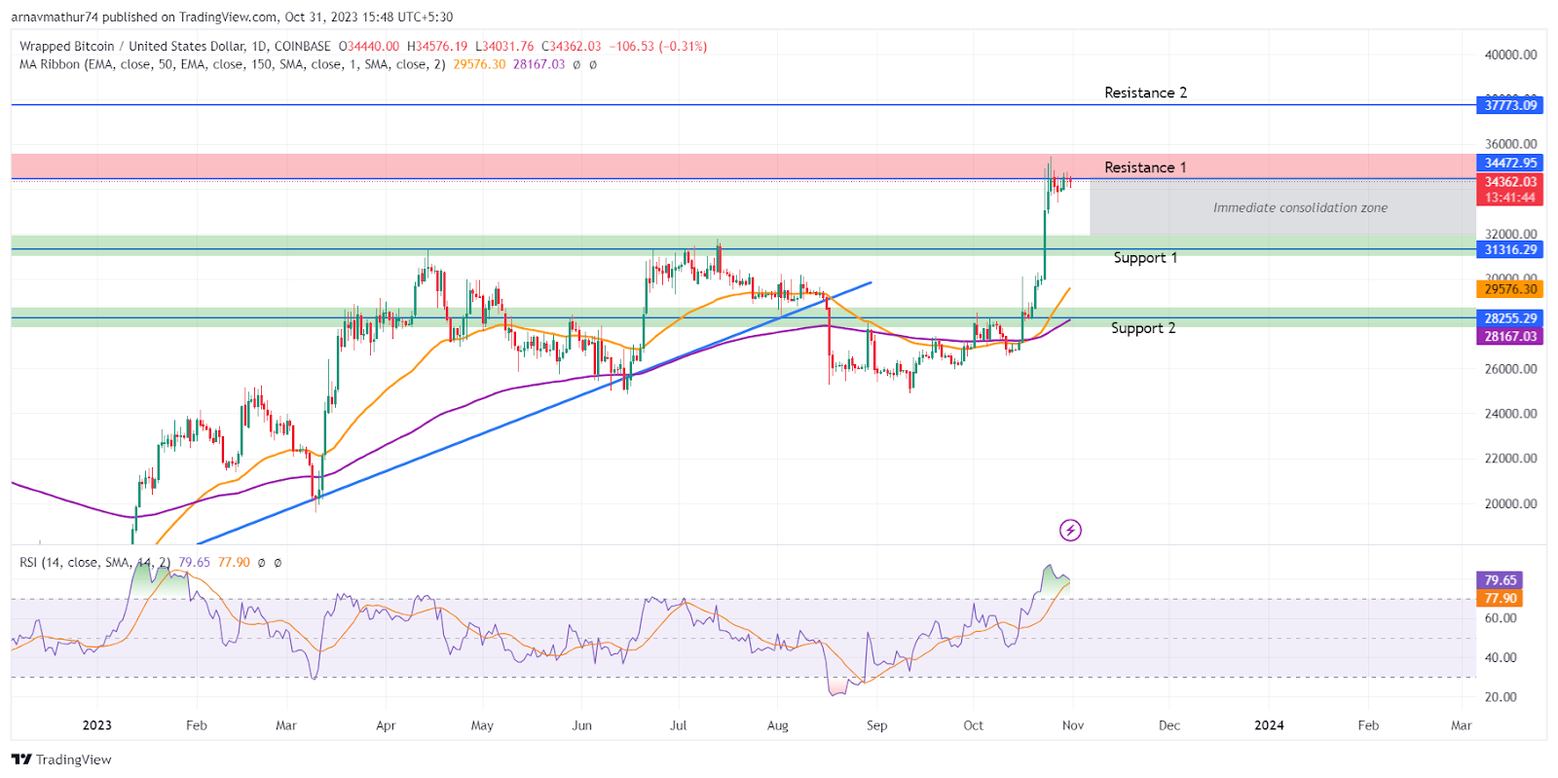Click the O34440.00 open price value

369,46
